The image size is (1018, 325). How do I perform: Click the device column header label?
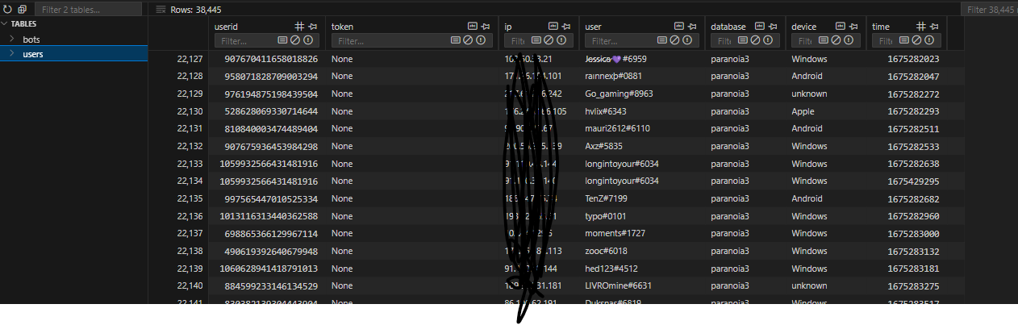pos(803,27)
